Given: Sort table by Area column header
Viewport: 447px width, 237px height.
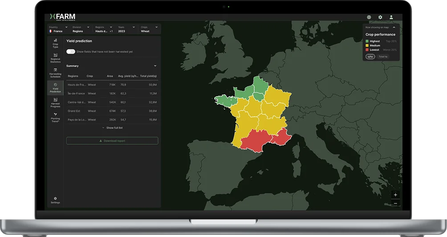Looking at the screenshot, I should (110, 76).
